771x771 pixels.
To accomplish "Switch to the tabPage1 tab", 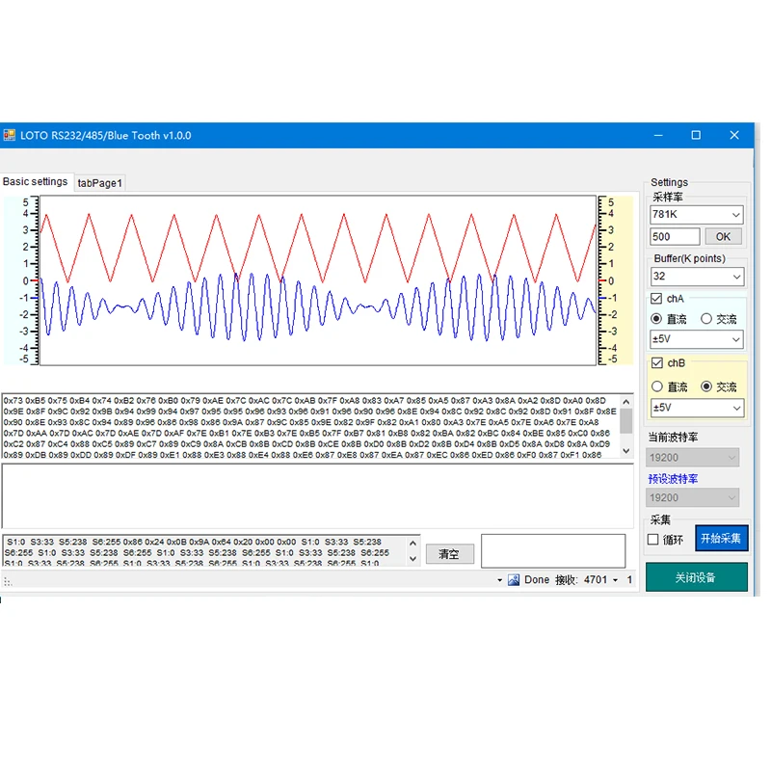I will pyautogui.click(x=100, y=183).
